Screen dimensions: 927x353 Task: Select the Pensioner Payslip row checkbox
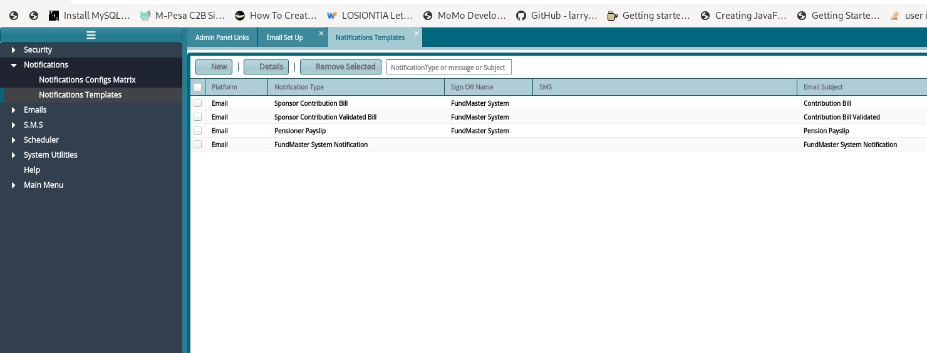click(x=198, y=131)
